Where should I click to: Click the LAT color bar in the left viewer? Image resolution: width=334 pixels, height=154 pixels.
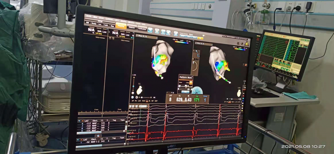coord(181,42)
